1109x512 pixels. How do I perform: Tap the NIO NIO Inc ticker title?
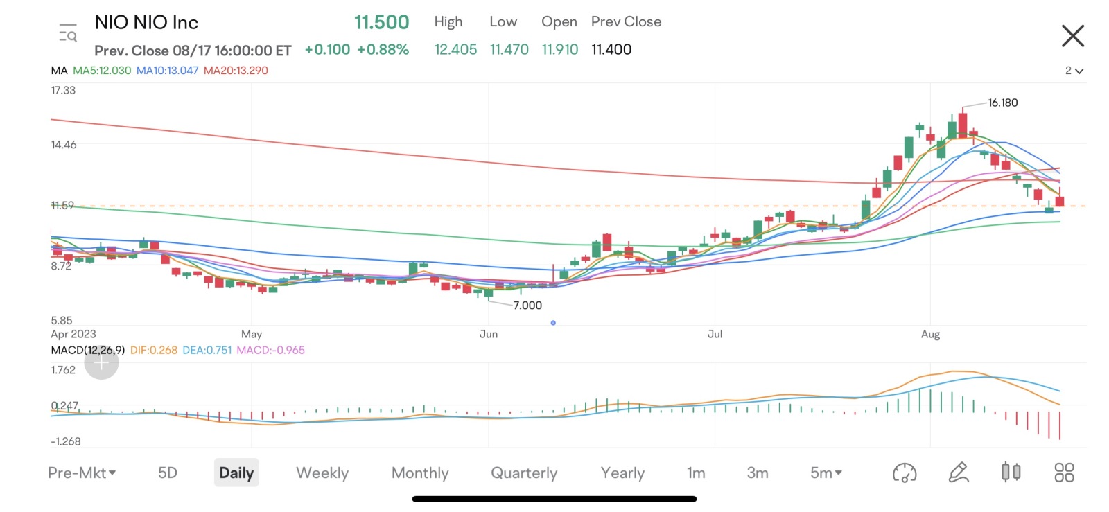pyautogui.click(x=146, y=22)
